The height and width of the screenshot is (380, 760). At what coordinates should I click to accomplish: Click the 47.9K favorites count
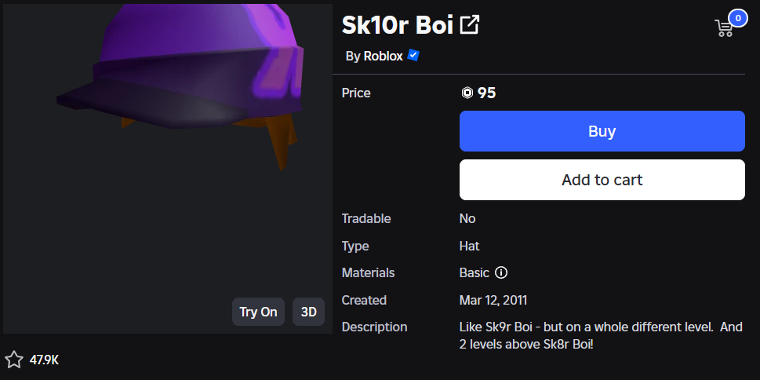point(44,360)
